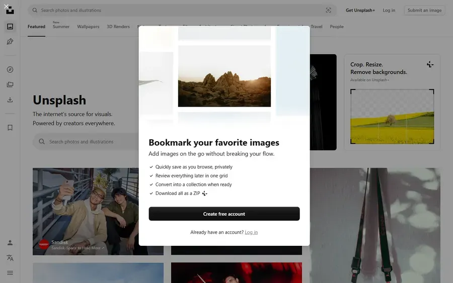This screenshot has width=453, height=283.
Task: Click the desert rocks image in dialog
Action: [224, 76]
